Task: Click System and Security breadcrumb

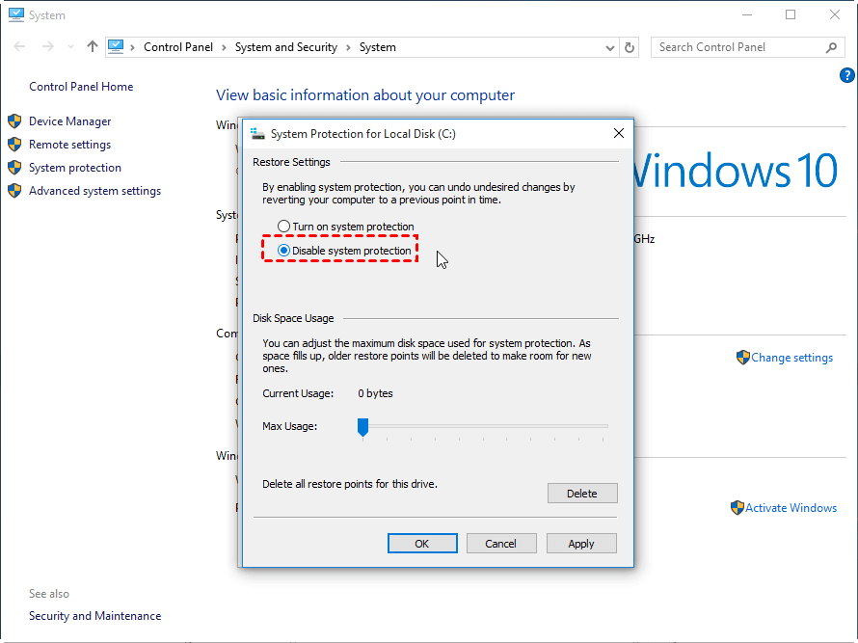Action: 286,47
